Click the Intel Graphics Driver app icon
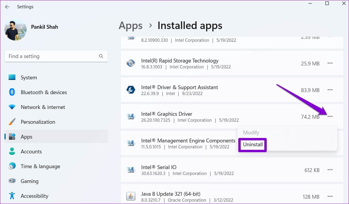 pos(131,116)
